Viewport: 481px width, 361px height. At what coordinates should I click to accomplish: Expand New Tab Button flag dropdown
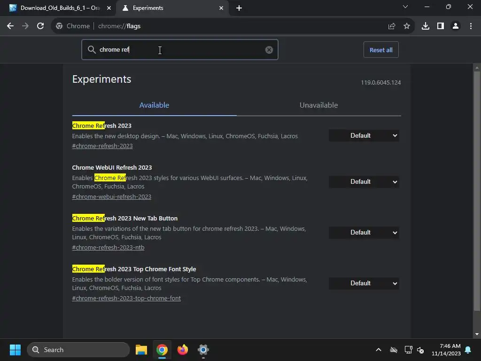point(364,232)
